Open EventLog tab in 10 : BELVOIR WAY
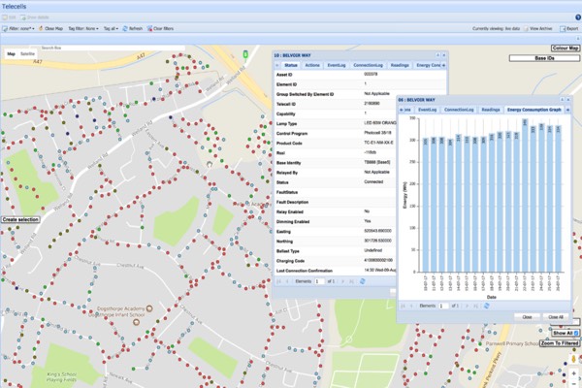582x388 pixels. (x=337, y=65)
